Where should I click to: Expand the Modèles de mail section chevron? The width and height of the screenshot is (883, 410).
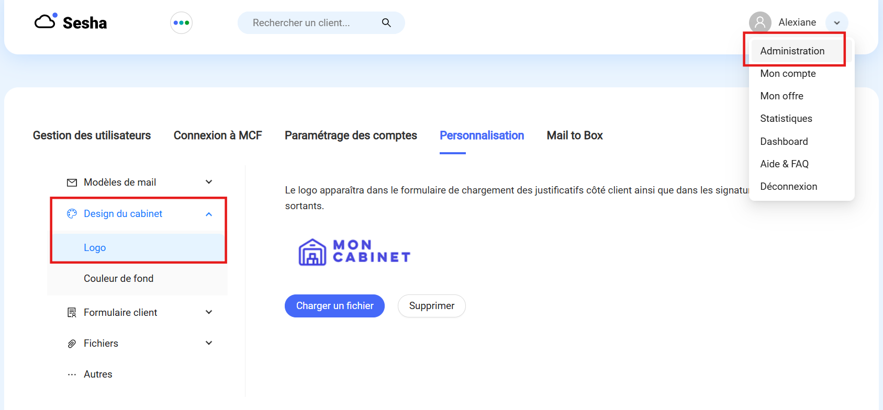click(209, 182)
